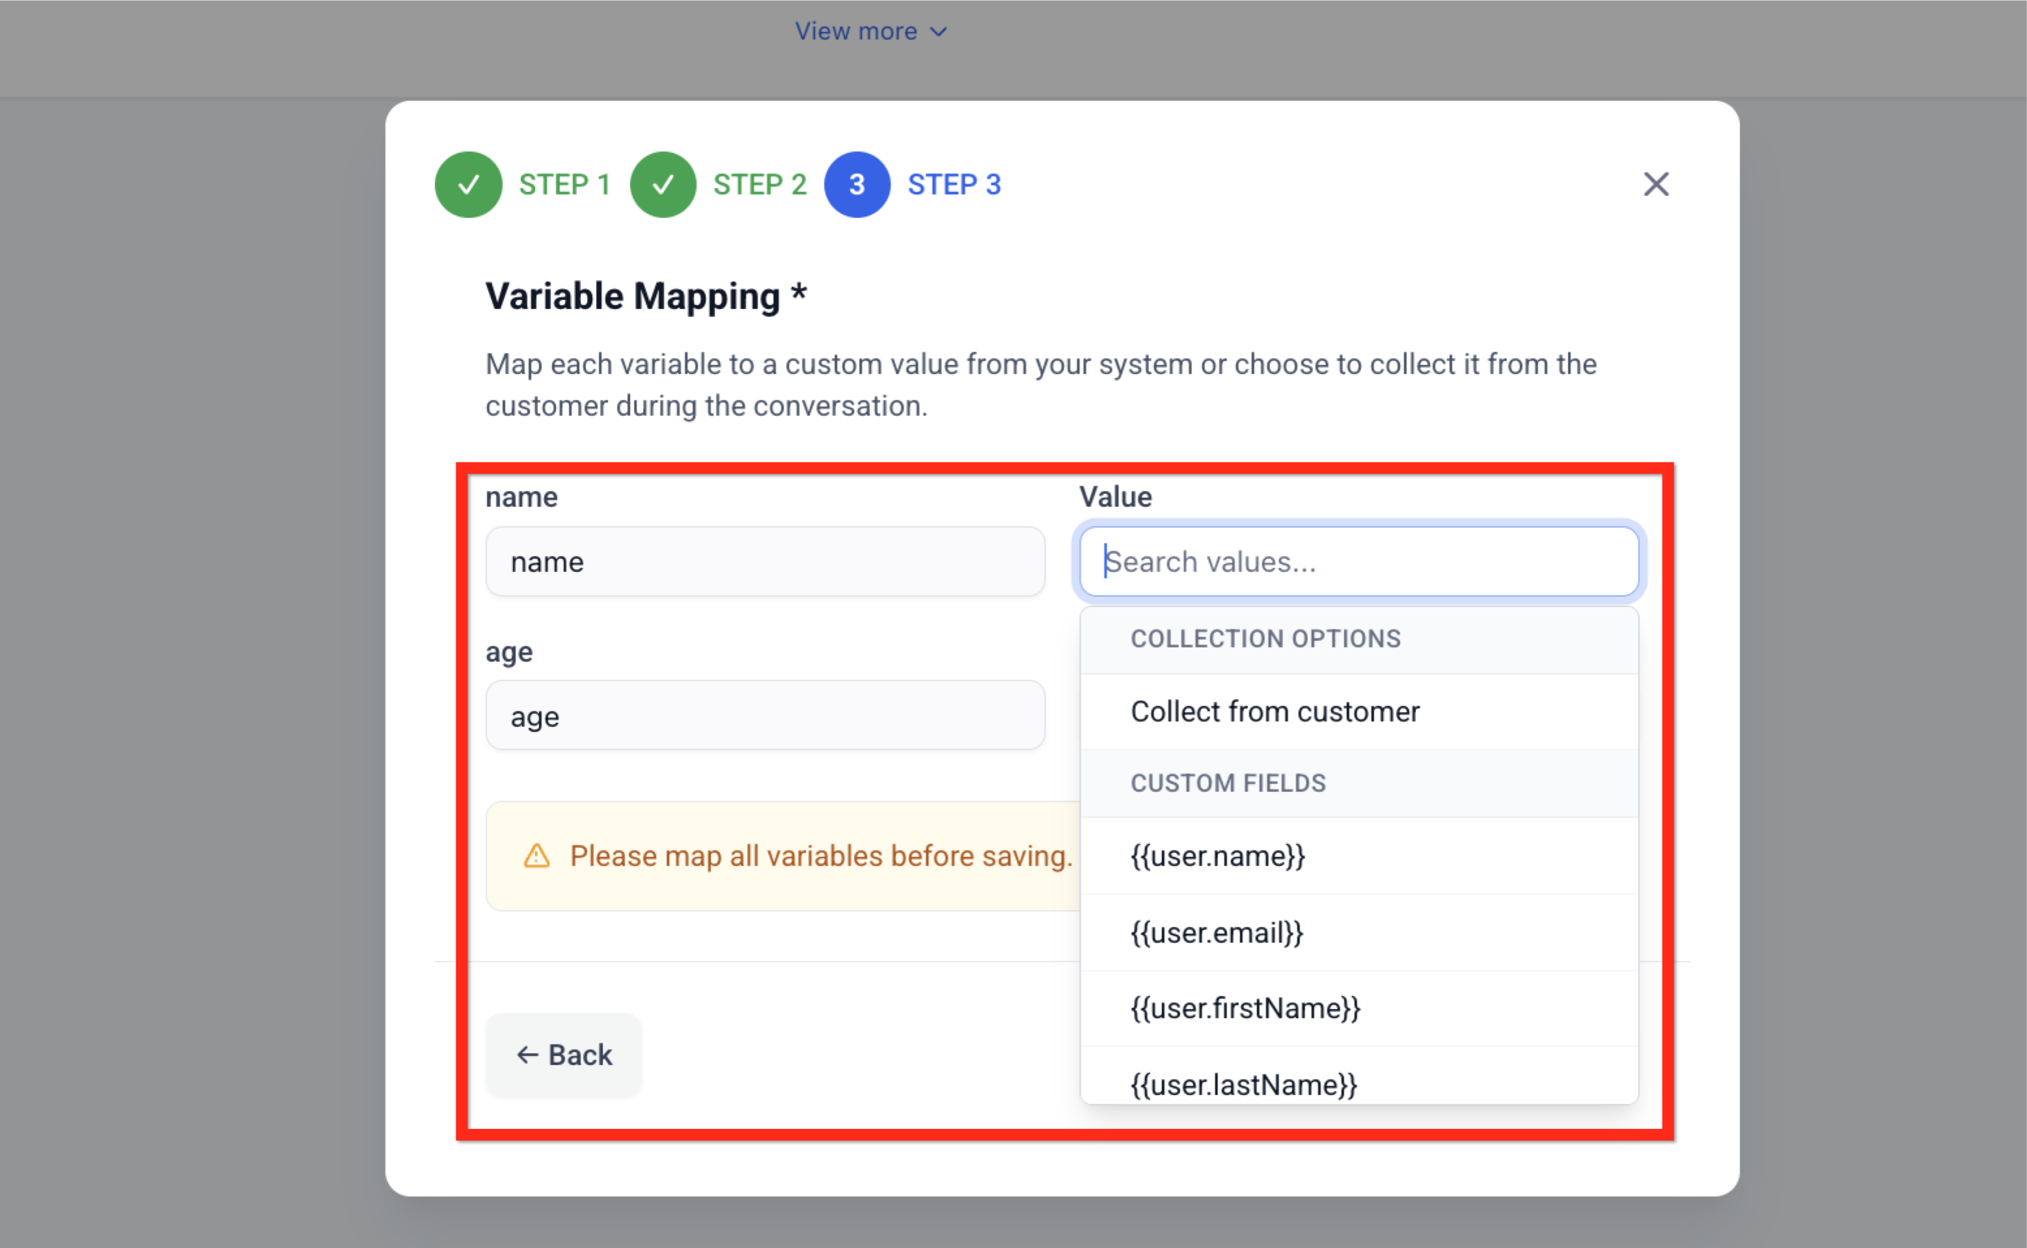This screenshot has height=1248, width=2027.
Task: Pick the {{user.firstName}} value
Action: click(x=1245, y=1008)
